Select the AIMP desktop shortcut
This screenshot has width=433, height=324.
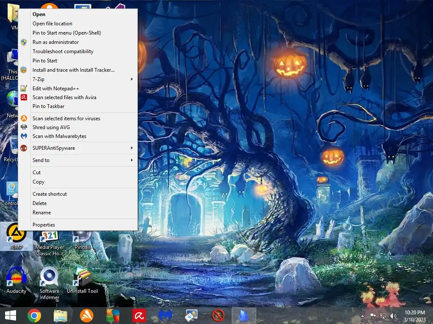click(x=16, y=236)
